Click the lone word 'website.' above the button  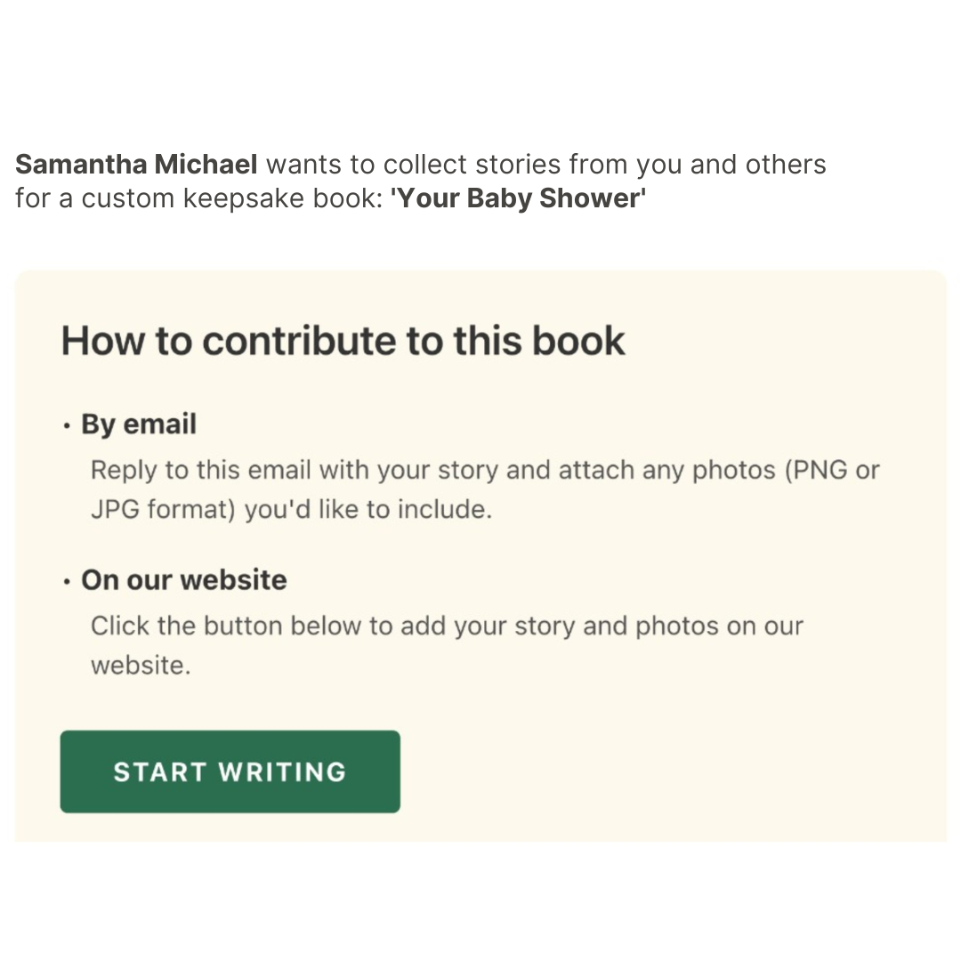(x=141, y=666)
